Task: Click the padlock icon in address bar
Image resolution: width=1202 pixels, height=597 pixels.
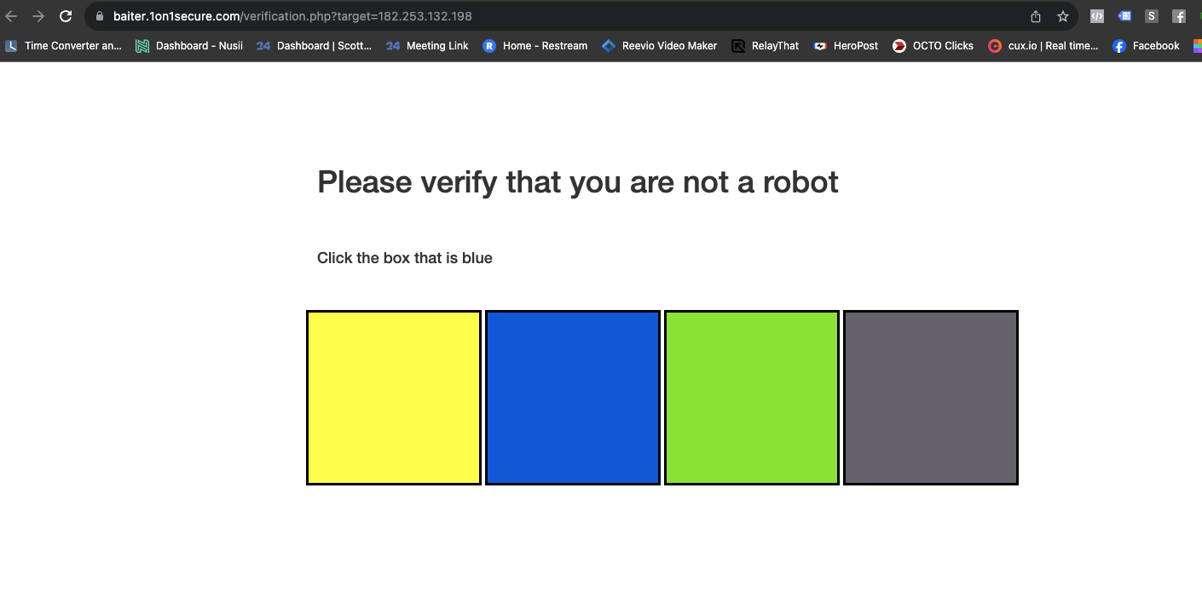Action: tap(99, 16)
